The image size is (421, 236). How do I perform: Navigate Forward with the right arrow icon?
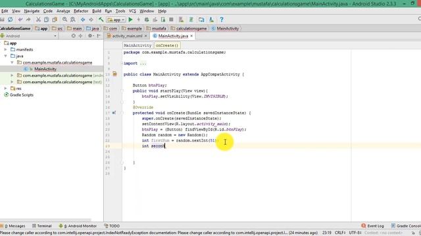tap(91, 20)
